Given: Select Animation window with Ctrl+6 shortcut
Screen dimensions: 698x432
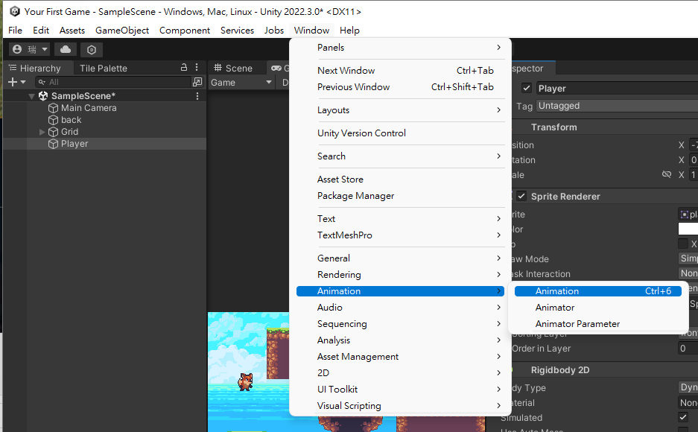Looking at the screenshot, I should (x=598, y=291).
